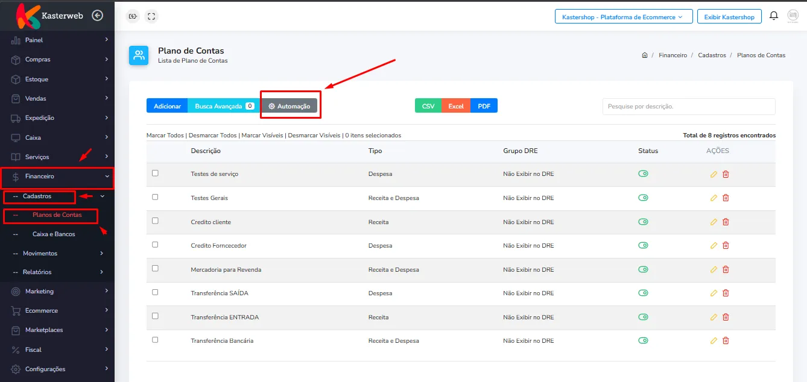This screenshot has width=807, height=382.
Task: Click the Automação button
Action: click(x=290, y=106)
